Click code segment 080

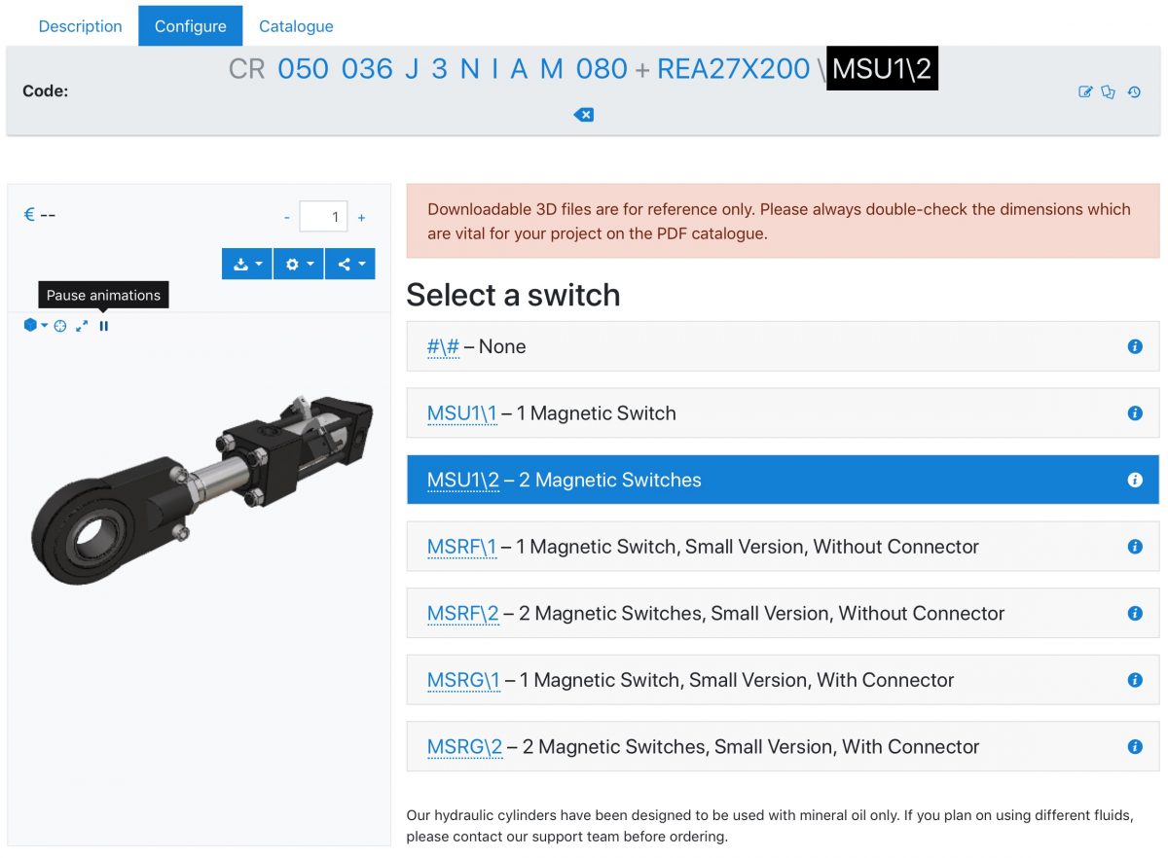(x=602, y=69)
